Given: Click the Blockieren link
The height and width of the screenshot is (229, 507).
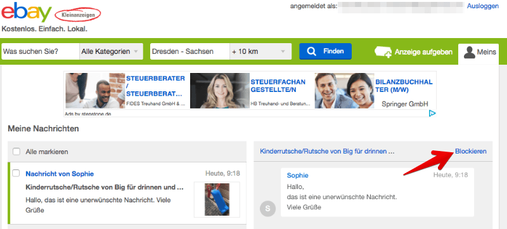Looking at the screenshot, I should pyautogui.click(x=470, y=151).
